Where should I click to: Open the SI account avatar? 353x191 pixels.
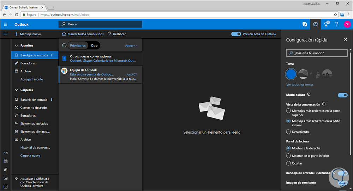click(347, 24)
